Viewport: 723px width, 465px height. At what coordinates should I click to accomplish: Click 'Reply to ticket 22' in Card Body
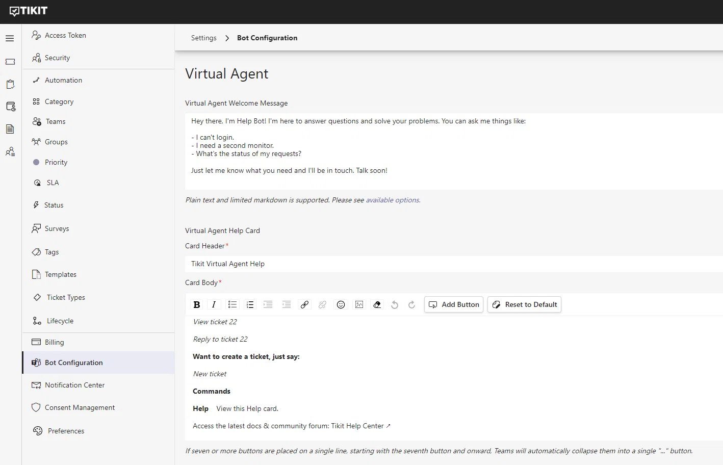coord(220,339)
